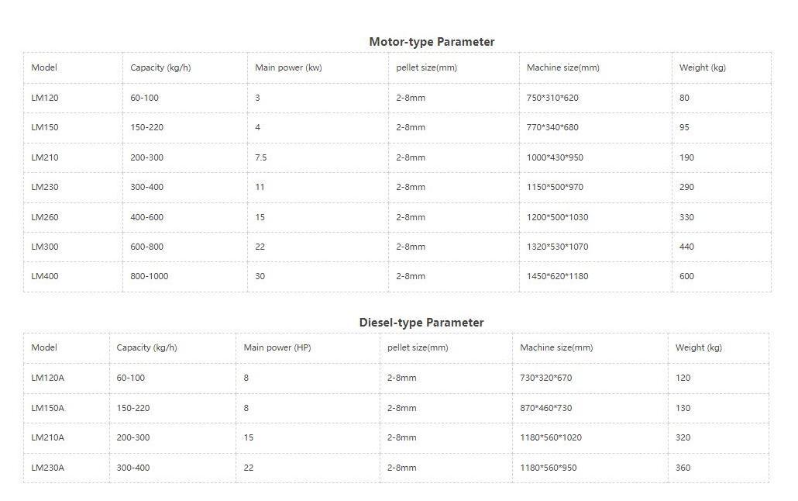This screenshot has height=501, width=798.
Task: Select the LM230A model cell
Action: 66,468
